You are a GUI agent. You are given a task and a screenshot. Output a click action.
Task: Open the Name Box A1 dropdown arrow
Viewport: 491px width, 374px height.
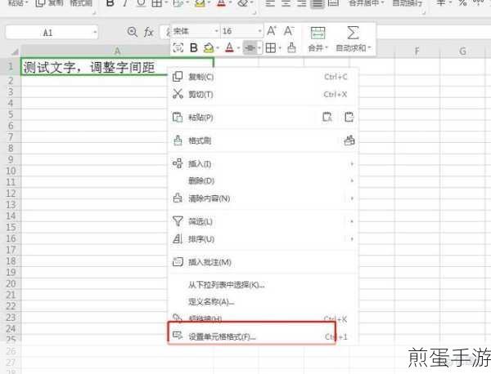[x=95, y=32]
